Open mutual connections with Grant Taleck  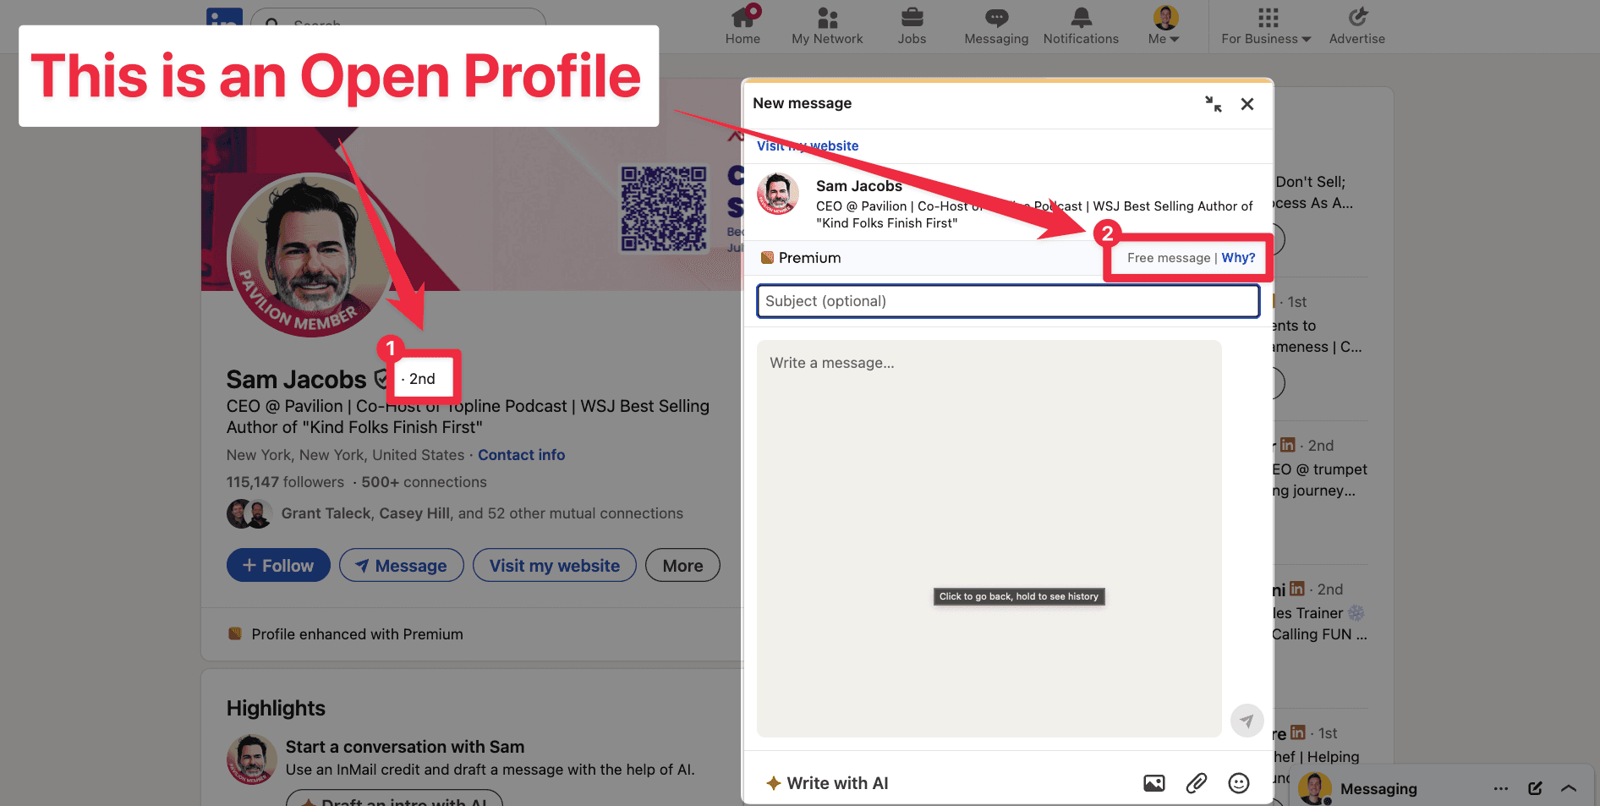(x=482, y=513)
